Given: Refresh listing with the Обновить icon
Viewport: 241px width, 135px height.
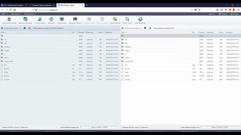Looking at the screenshot, I should (x=51, y=20).
